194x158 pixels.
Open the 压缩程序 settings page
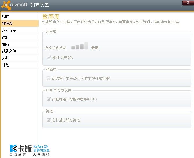point(20,30)
